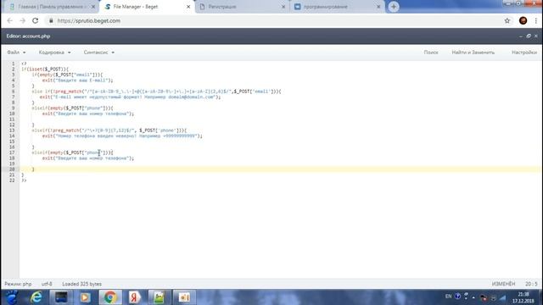Open the Синтаксис dropdown menu
543x305 pixels.
point(99,53)
